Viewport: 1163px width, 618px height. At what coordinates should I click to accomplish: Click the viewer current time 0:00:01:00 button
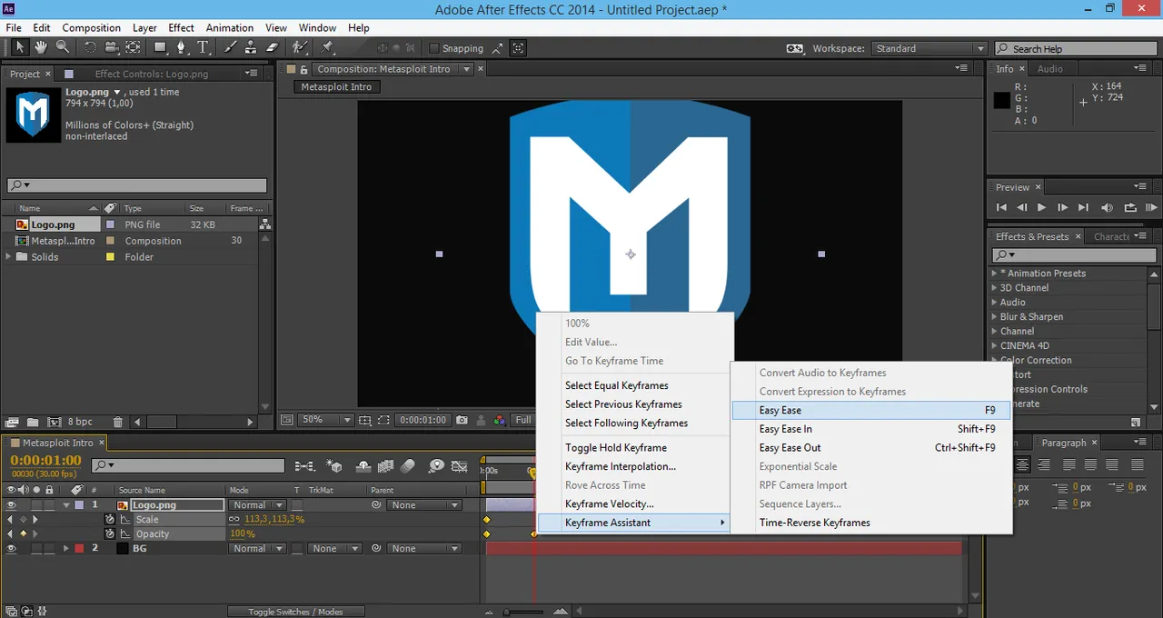pos(423,420)
